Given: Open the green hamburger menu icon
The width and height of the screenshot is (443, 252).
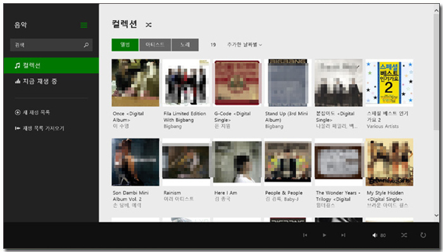Looking at the screenshot, I should (84, 25).
